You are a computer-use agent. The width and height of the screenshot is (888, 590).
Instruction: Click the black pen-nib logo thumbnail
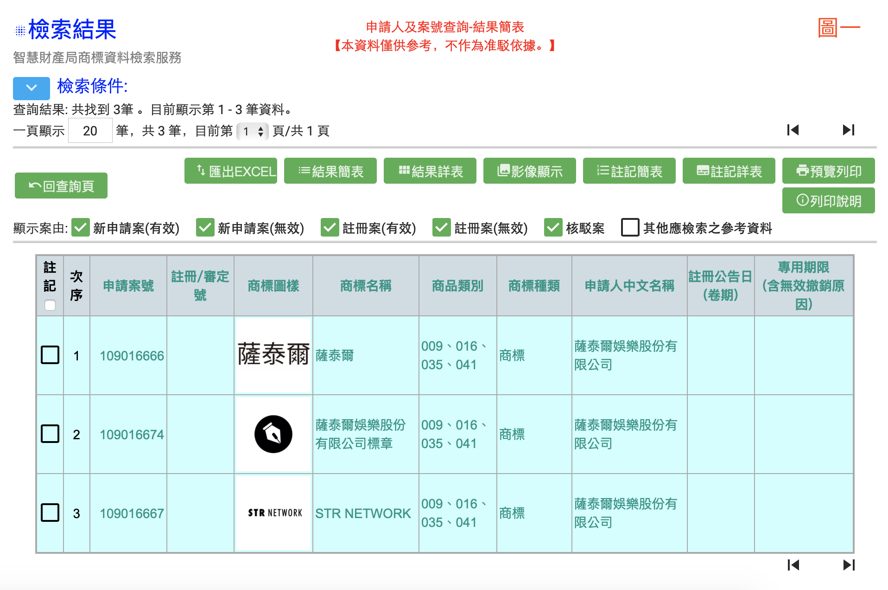(273, 434)
